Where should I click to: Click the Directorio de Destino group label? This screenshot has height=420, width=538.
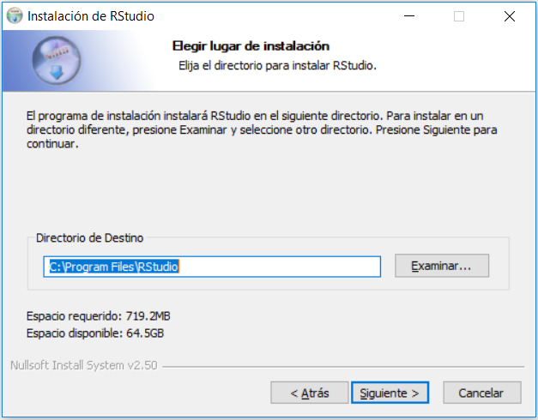(89, 237)
